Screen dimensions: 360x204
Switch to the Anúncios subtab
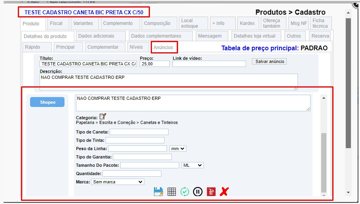coord(164,48)
